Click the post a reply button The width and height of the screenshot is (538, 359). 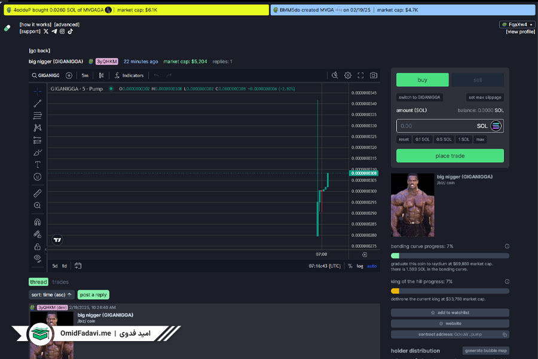pyautogui.click(x=93, y=295)
